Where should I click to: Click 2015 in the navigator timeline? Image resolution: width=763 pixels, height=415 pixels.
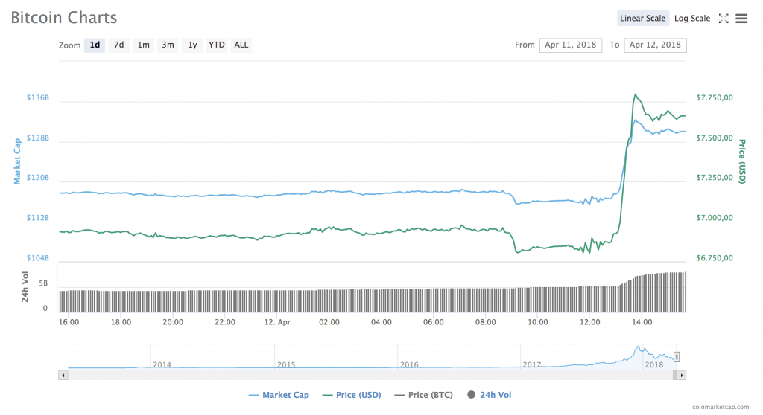(286, 364)
